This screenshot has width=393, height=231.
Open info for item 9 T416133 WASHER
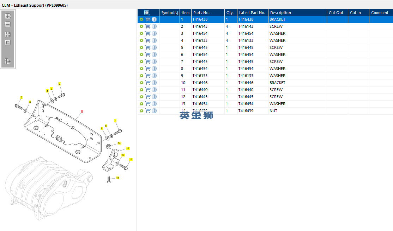(154, 76)
